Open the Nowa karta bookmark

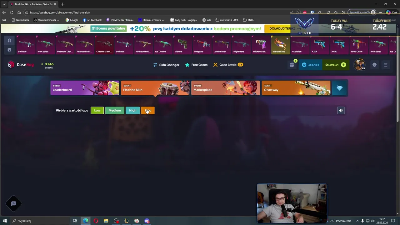click(20, 20)
